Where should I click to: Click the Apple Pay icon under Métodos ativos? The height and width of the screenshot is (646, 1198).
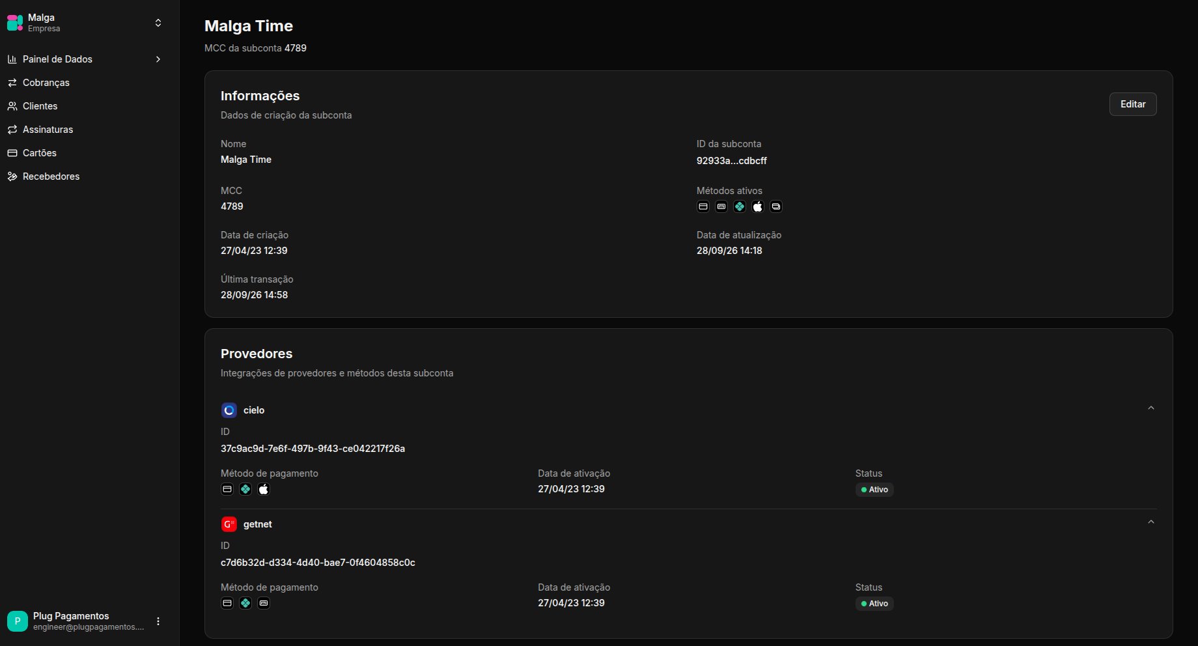pyautogui.click(x=758, y=206)
